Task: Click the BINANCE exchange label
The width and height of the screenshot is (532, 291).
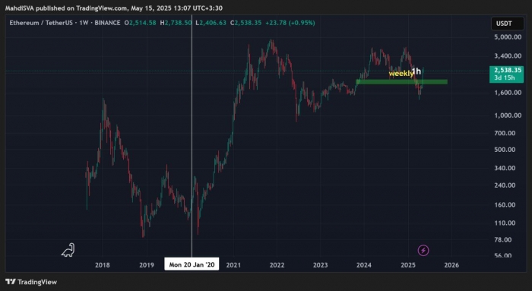Action: tap(107, 23)
